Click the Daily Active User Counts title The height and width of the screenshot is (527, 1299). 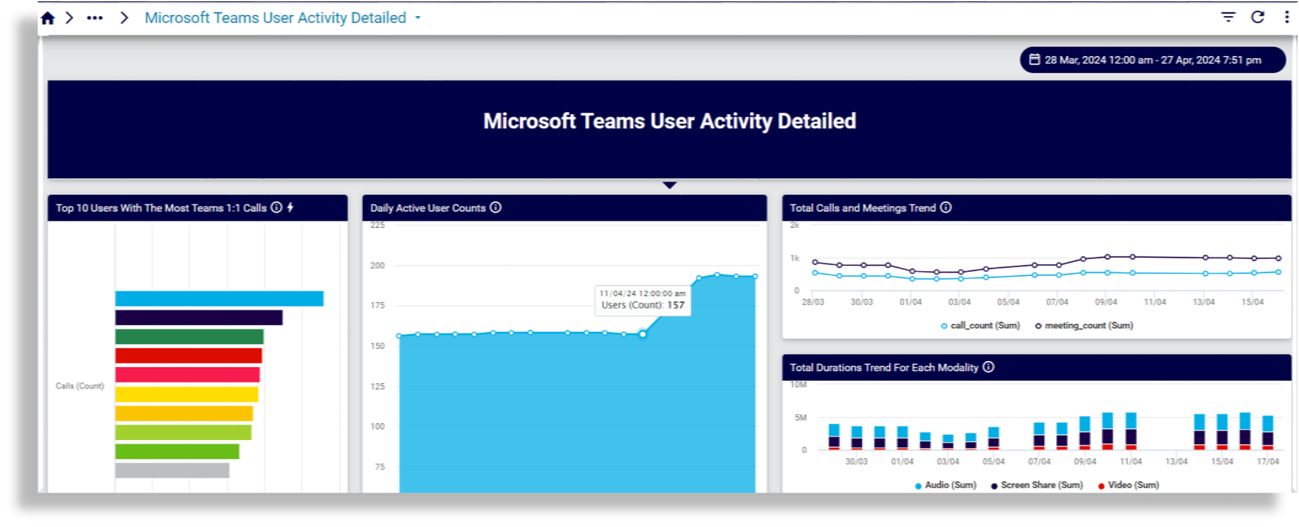(x=428, y=208)
